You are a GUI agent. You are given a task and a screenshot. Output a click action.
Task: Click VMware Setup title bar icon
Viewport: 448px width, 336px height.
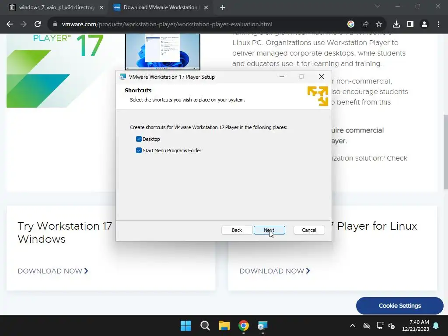point(123,77)
